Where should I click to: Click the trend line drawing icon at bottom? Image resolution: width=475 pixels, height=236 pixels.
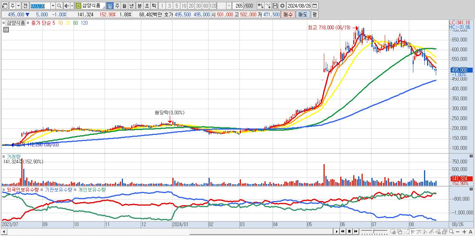[x=419, y=231]
